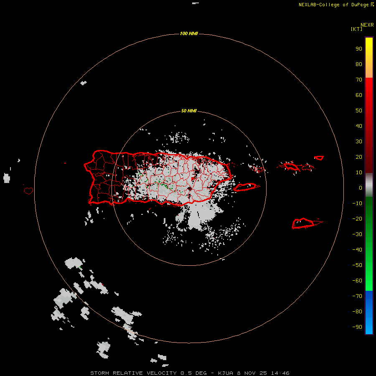The height and width of the screenshot is (376, 376).
Task: Click the -10 value on the velocity scale
Action: click(x=357, y=203)
